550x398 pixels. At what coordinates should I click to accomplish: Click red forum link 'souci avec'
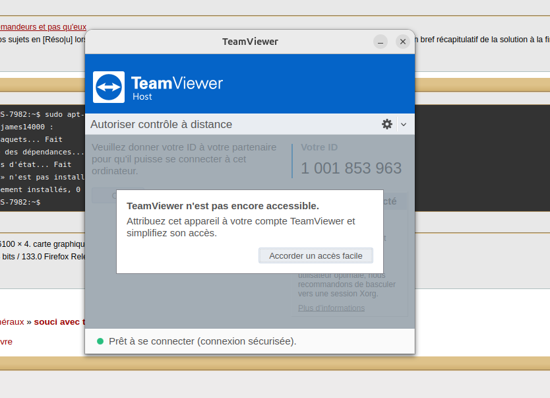57,322
